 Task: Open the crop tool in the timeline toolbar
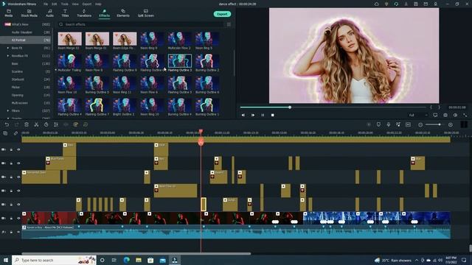click(56, 124)
